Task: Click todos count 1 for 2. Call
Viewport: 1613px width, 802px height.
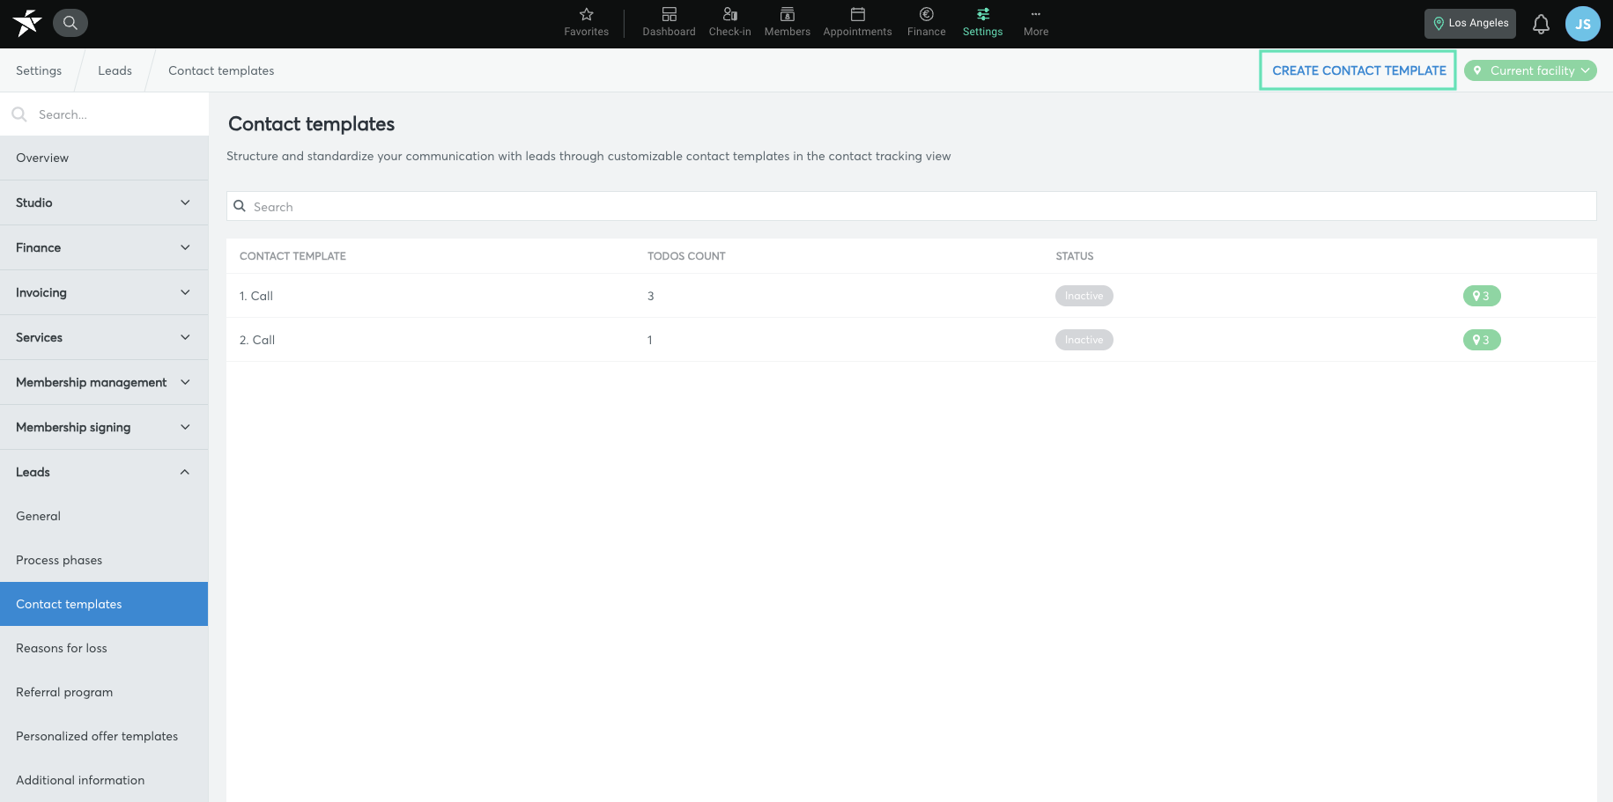Action: point(650,340)
